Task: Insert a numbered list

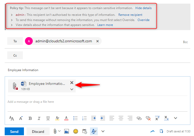Action: (85, 118)
